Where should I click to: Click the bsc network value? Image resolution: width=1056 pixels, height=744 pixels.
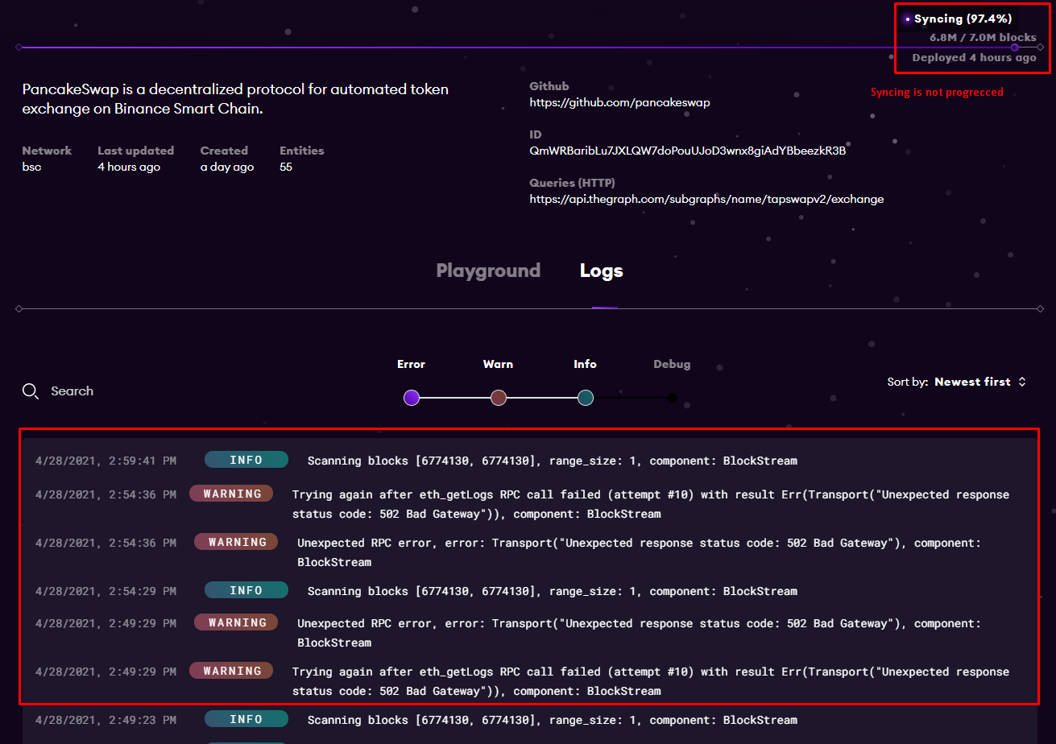(31, 167)
